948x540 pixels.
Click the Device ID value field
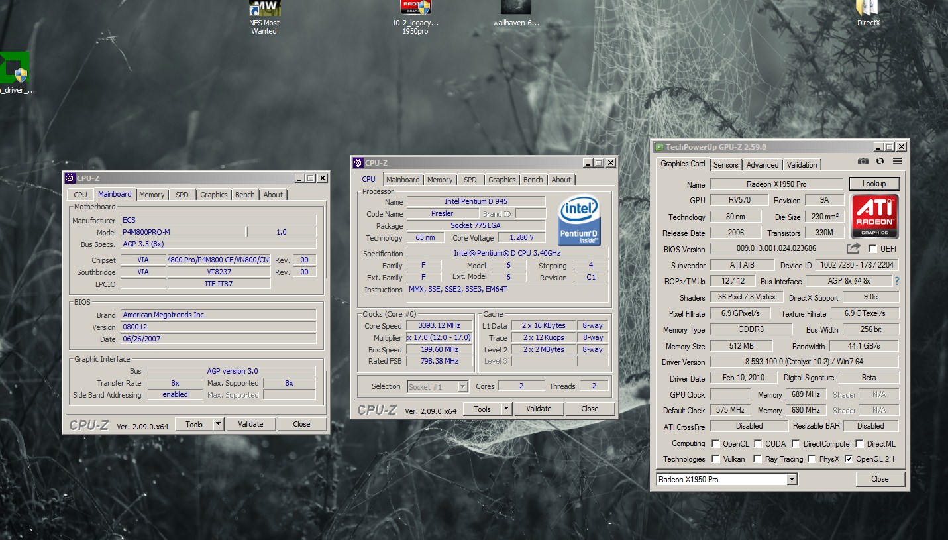857,265
